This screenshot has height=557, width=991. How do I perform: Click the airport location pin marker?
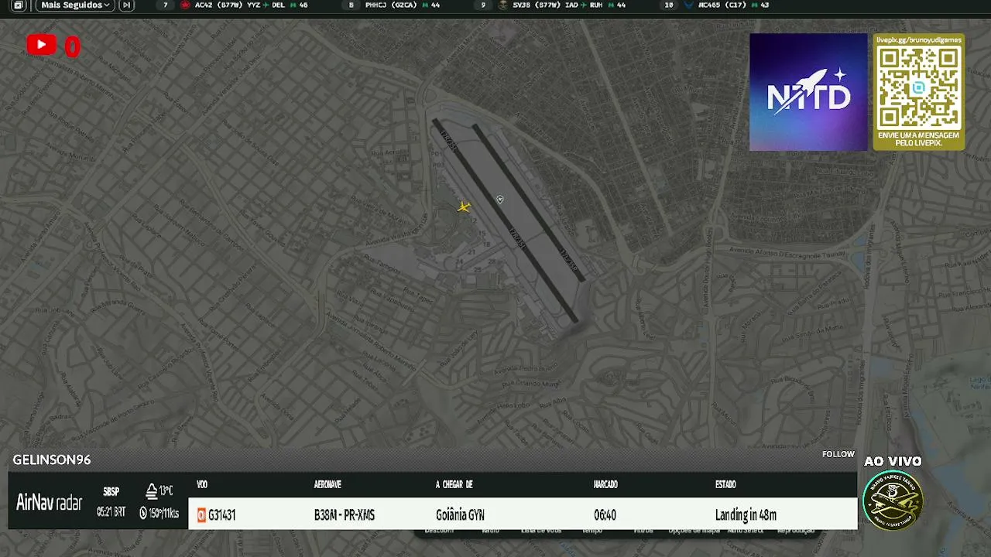500,200
